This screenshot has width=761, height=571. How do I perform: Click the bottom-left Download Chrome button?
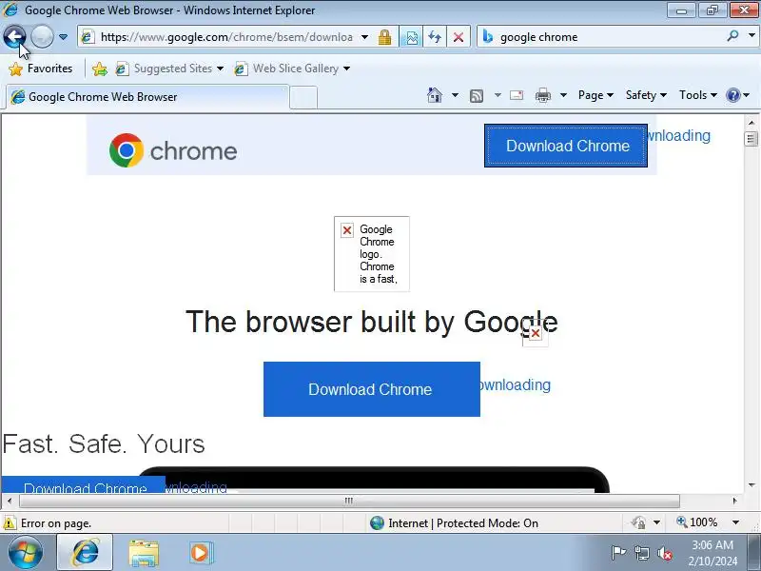84,484
